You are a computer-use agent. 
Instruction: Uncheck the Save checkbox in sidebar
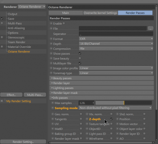pyautogui.click(x=2, y=18)
